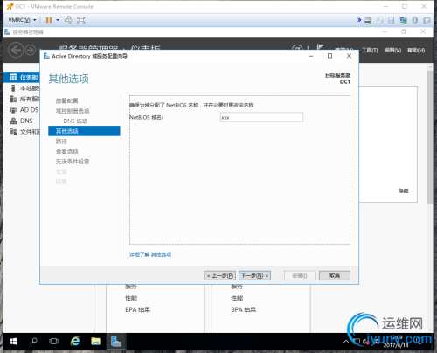Open the Windows Start menu

point(13,341)
